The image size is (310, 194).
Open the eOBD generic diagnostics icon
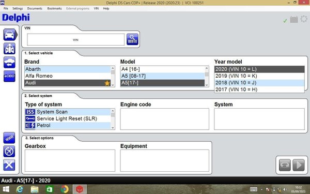point(9,76)
